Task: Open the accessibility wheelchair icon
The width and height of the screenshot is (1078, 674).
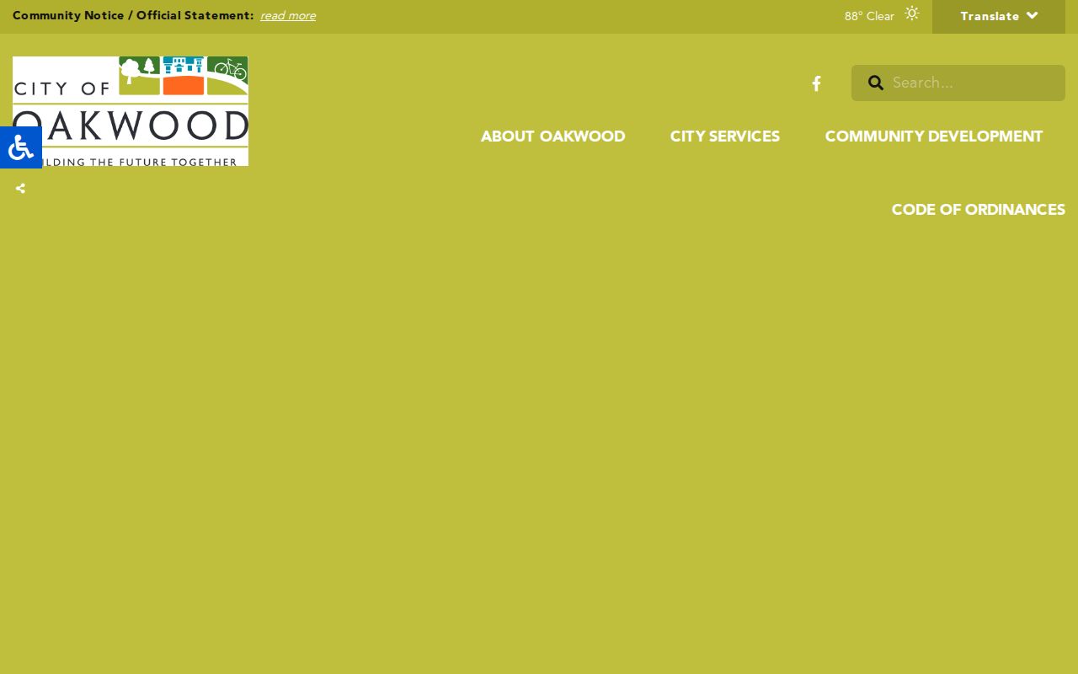Action: pos(21,147)
